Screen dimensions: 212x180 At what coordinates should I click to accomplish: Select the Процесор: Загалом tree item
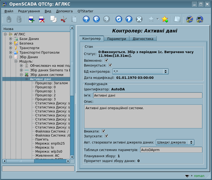51,83
